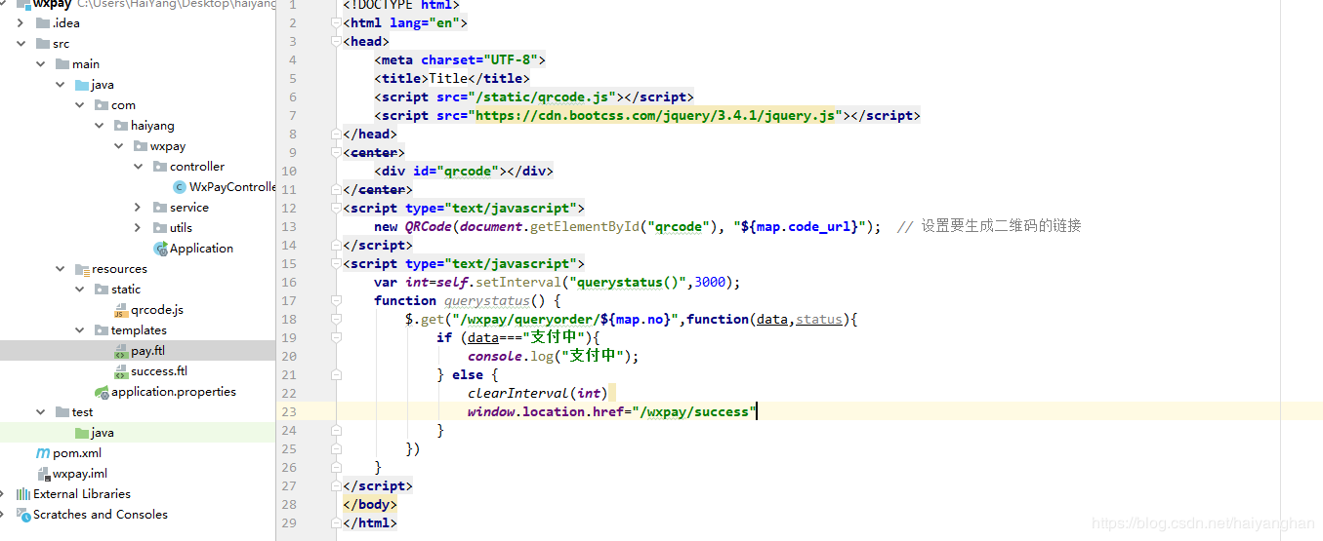Collapse the test folder

pyautogui.click(x=41, y=412)
